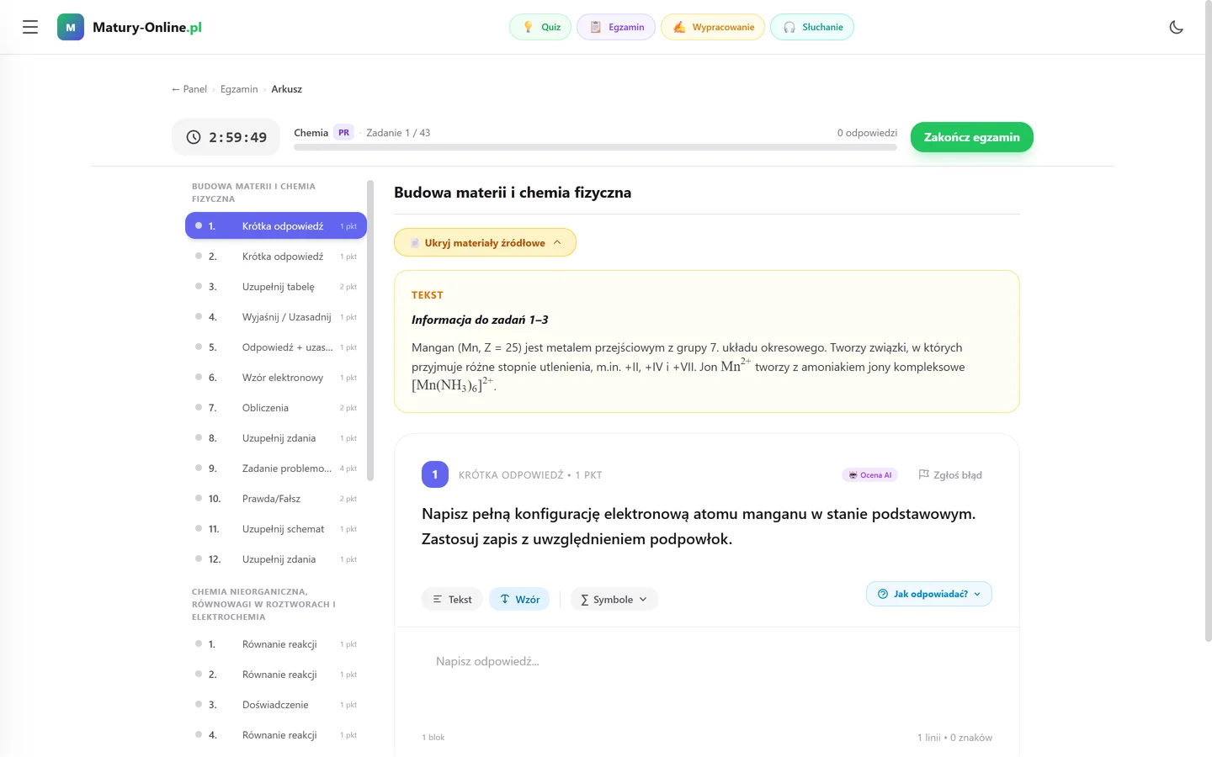Click the exam timer clock icon

pos(194,137)
